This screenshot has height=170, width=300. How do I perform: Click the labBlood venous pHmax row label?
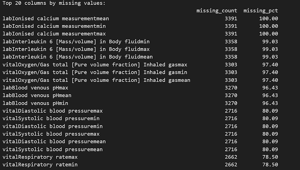(x=35, y=88)
